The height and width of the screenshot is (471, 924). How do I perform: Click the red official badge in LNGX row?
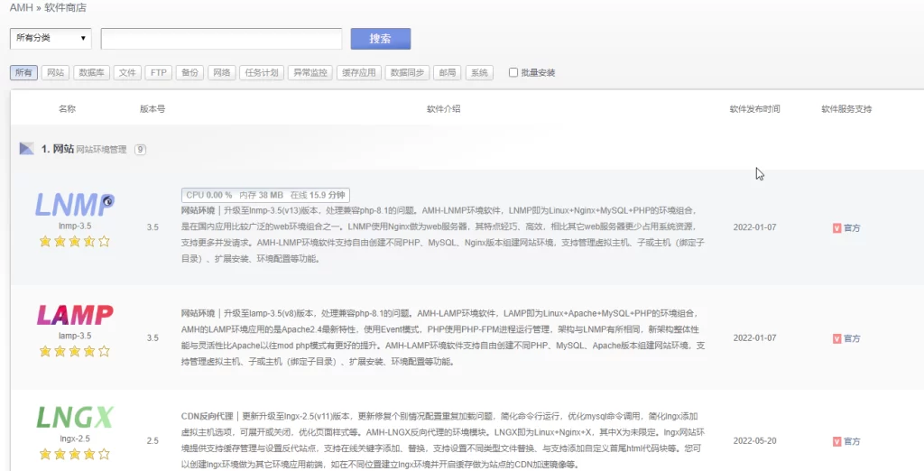(836, 441)
